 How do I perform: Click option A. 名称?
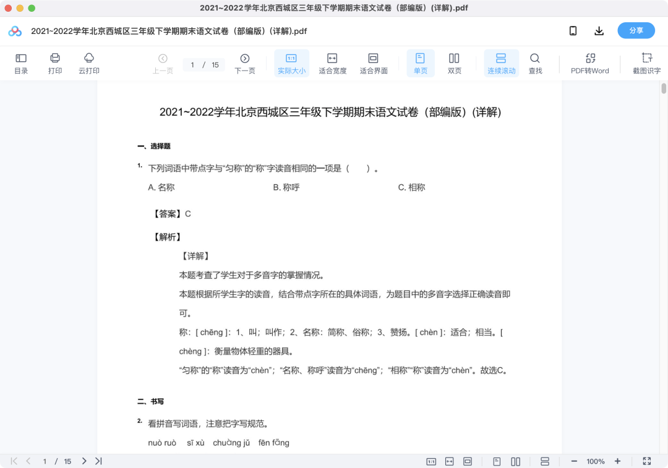(161, 187)
